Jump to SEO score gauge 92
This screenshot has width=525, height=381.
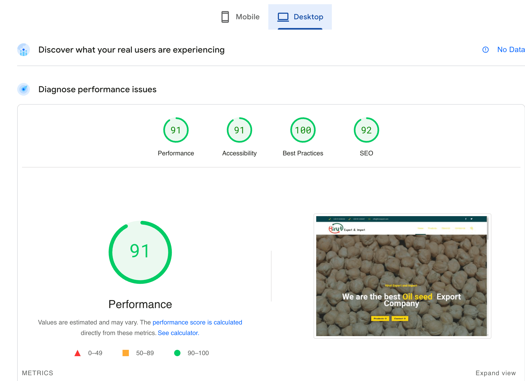(x=366, y=130)
